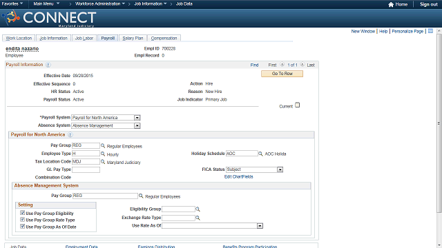This screenshot has height=248, width=442.
Task: Look up Exchange Rate Type magnifier
Action: (x=198, y=218)
